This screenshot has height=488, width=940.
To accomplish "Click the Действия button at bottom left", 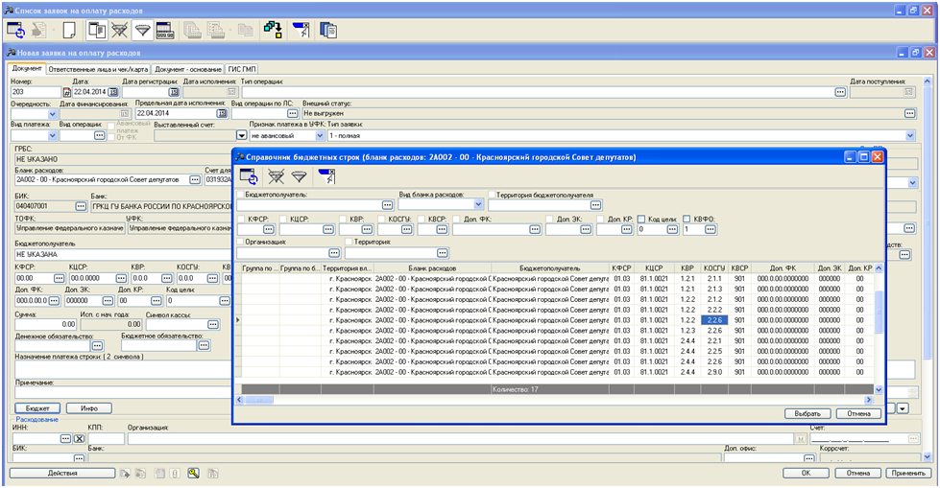I will [x=61, y=473].
